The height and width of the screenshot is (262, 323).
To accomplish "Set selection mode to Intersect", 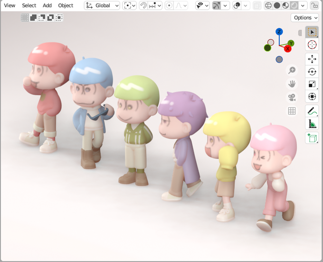I will coord(59,18).
